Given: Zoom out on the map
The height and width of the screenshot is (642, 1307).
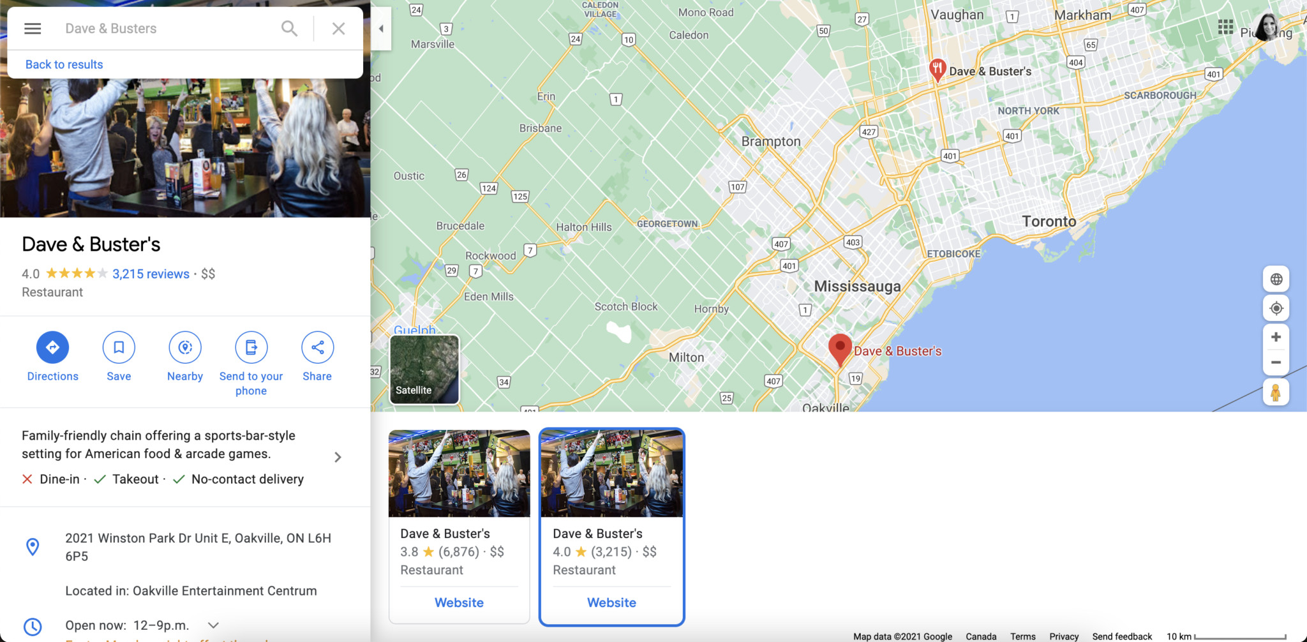Looking at the screenshot, I should (x=1276, y=362).
